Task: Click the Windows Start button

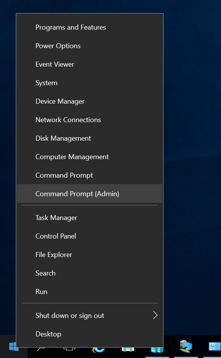Action: pyautogui.click(x=14, y=346)
